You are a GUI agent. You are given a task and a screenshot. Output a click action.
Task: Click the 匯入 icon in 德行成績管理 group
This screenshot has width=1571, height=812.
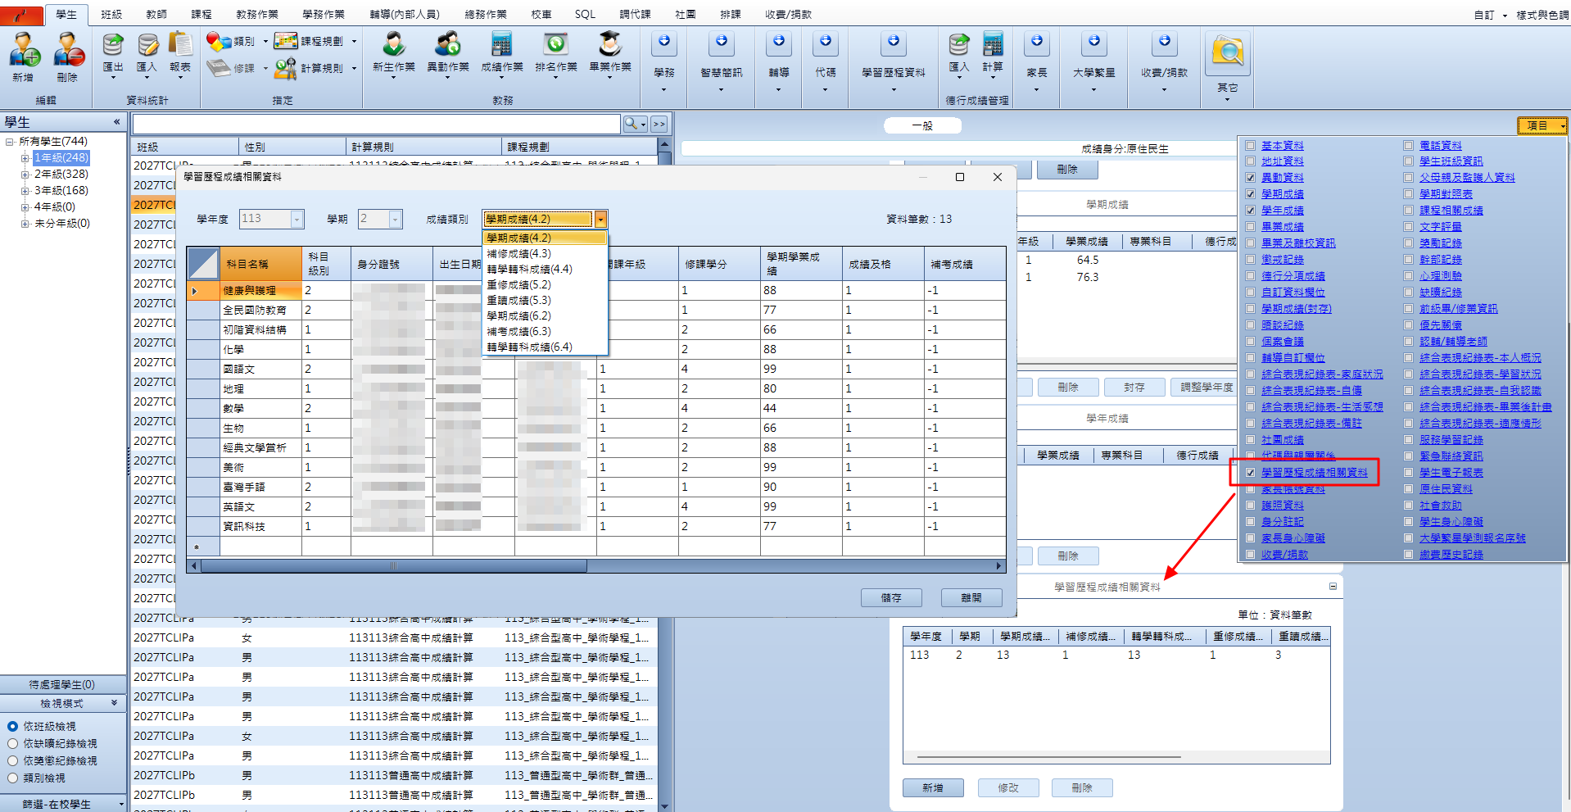[959, 45]
